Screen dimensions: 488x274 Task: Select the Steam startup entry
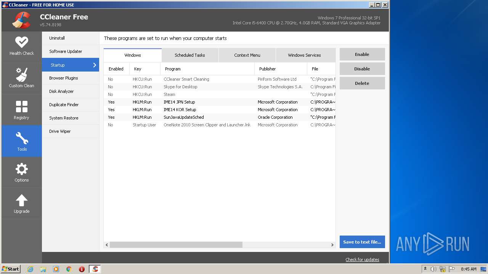point(220,94)
